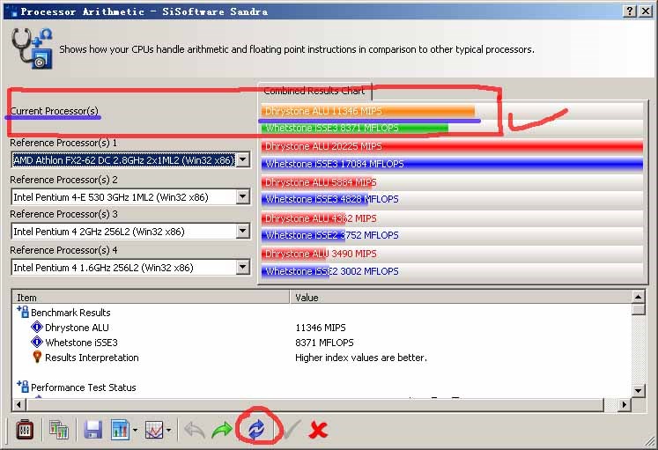Click the Intel Pentium 4 1.6GHz combo box

[131, 267]
